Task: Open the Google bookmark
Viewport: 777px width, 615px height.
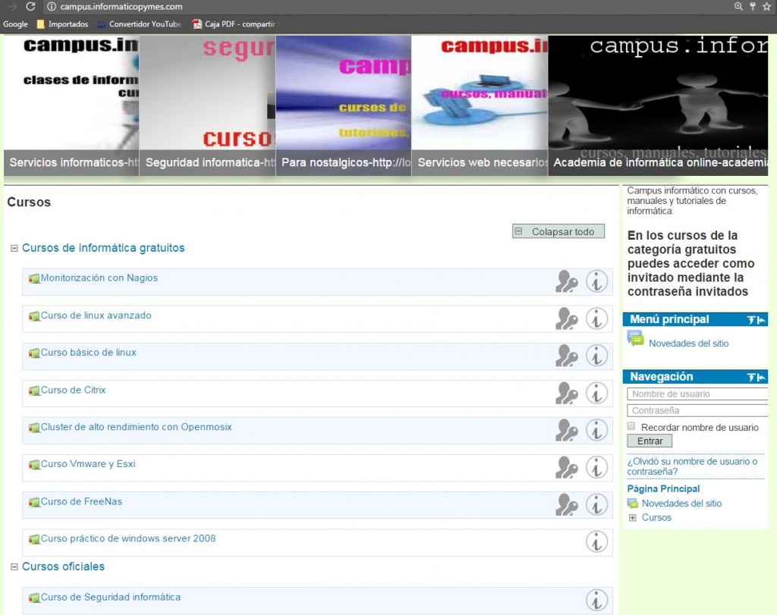Action: pyautogui.click(x=15, y=24)
